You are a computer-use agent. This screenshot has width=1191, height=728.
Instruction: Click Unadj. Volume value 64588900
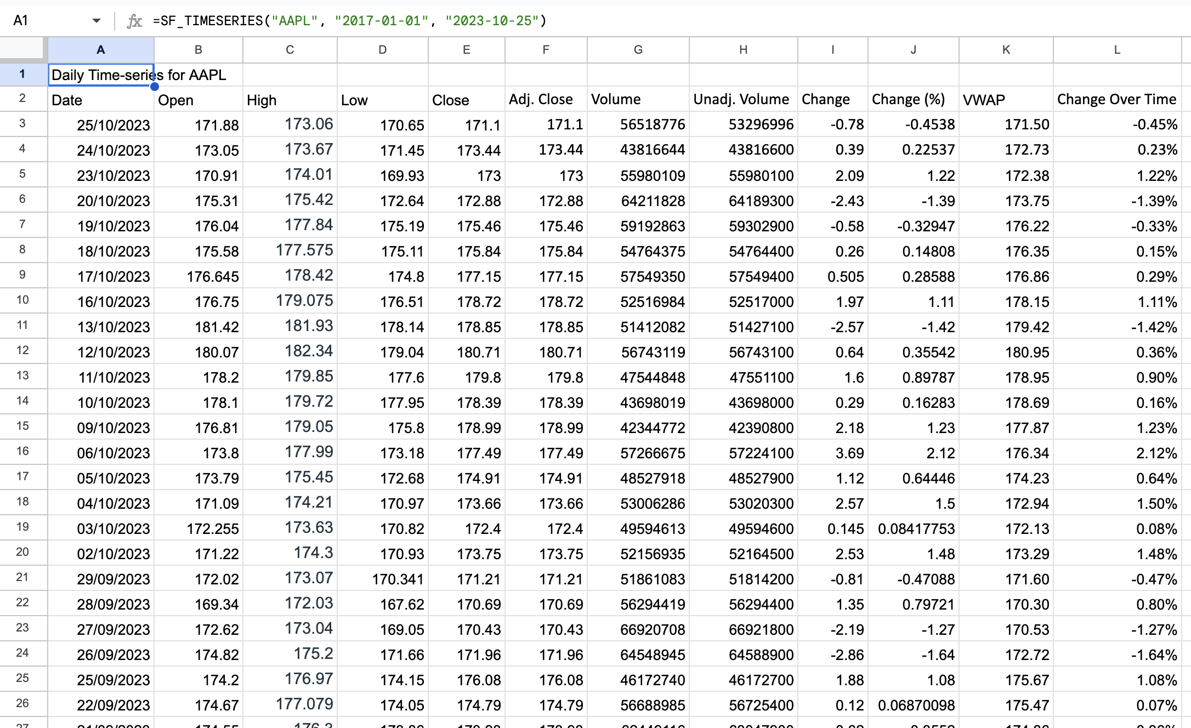click(744, 654)
